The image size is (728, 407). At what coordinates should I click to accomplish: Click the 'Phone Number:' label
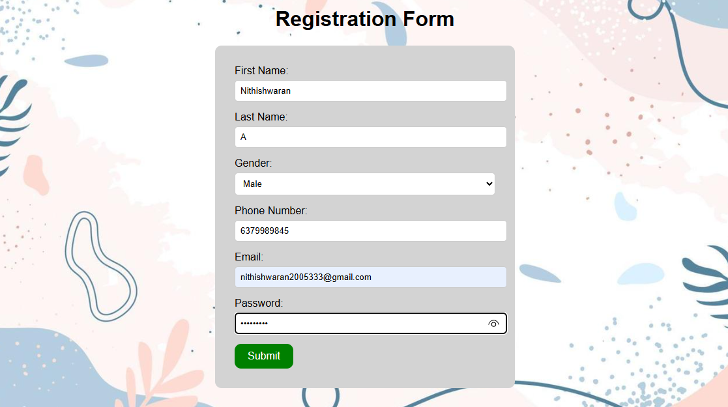click(x=270, y=211)
